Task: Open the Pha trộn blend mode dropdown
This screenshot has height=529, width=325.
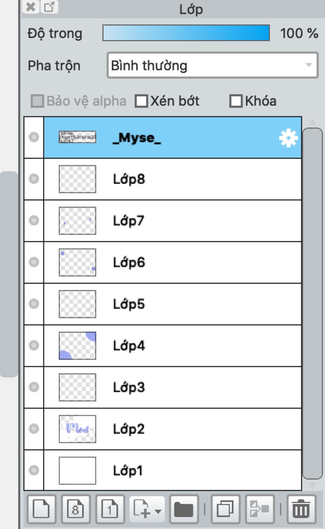Action: click(212, 65)
